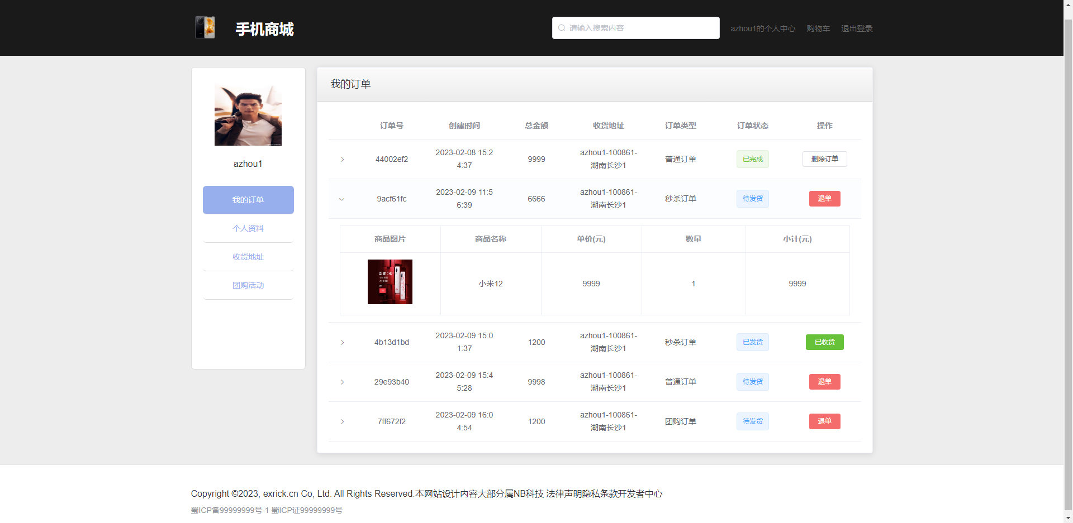Click the search magnifier icon
Image resolution: width=1073 pixels, height=523 pixels.
click(x=561, y=28)
